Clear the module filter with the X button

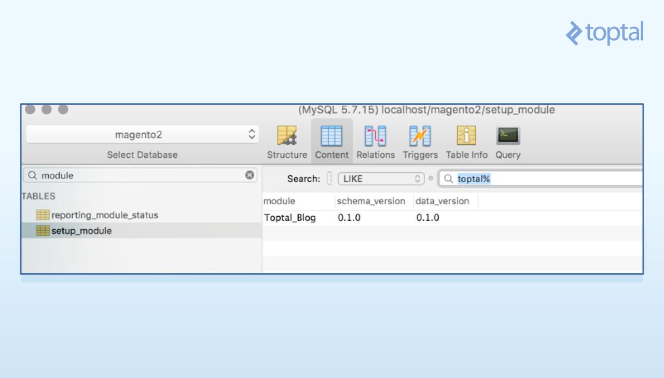(x=251, y=175)
